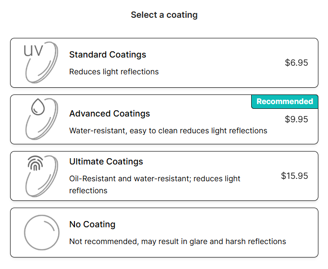
Task: Click the Recommended badge
Action: click(285, 102)
